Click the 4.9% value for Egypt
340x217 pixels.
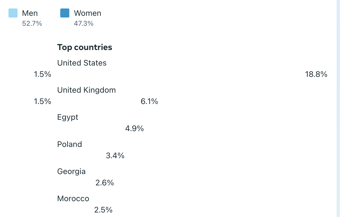pos(134,129)
